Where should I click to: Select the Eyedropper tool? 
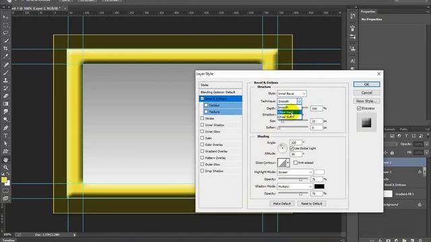click(5, 56)
